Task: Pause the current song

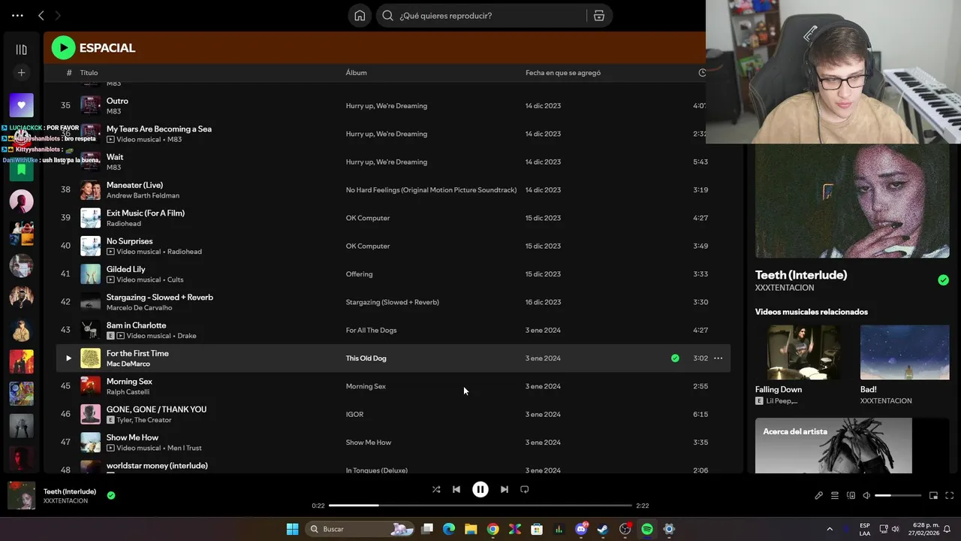Action: [x=480, y=489]
